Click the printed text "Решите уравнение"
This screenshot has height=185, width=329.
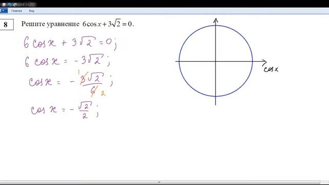(50, 24)
